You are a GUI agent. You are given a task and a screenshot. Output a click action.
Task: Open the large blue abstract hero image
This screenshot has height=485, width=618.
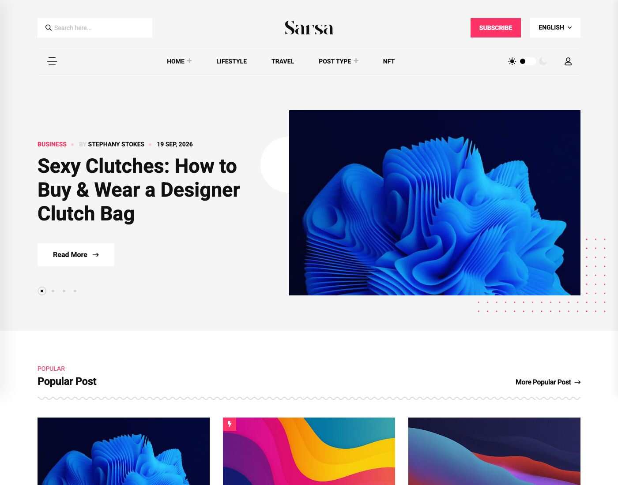point(435,203)
